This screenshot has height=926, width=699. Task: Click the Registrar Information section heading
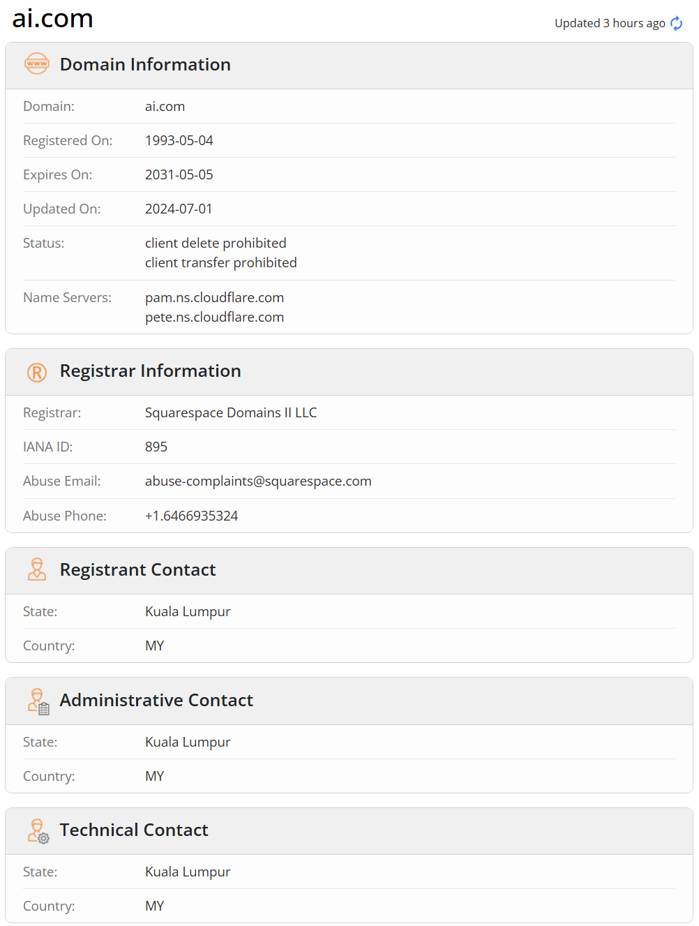150,371
